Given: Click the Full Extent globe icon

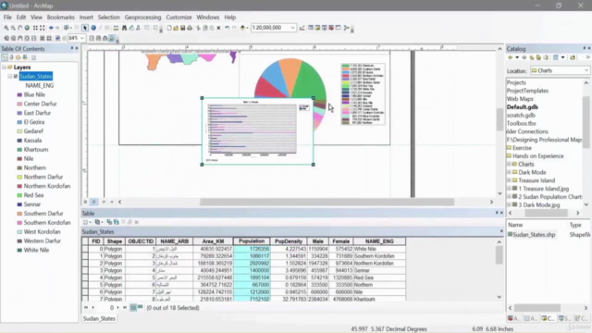Looking at the screenshot, I should (27, 28).
